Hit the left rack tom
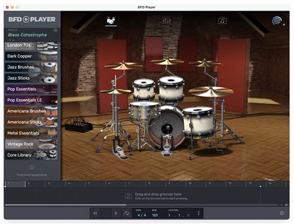 pyautogui.click(x=144, y=89)
